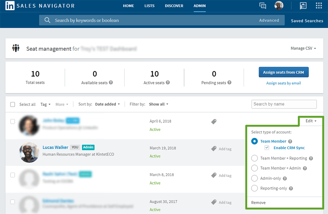Select the Admin-only account type
Screen dimensions: 328x214
click(x=255, y=178)
